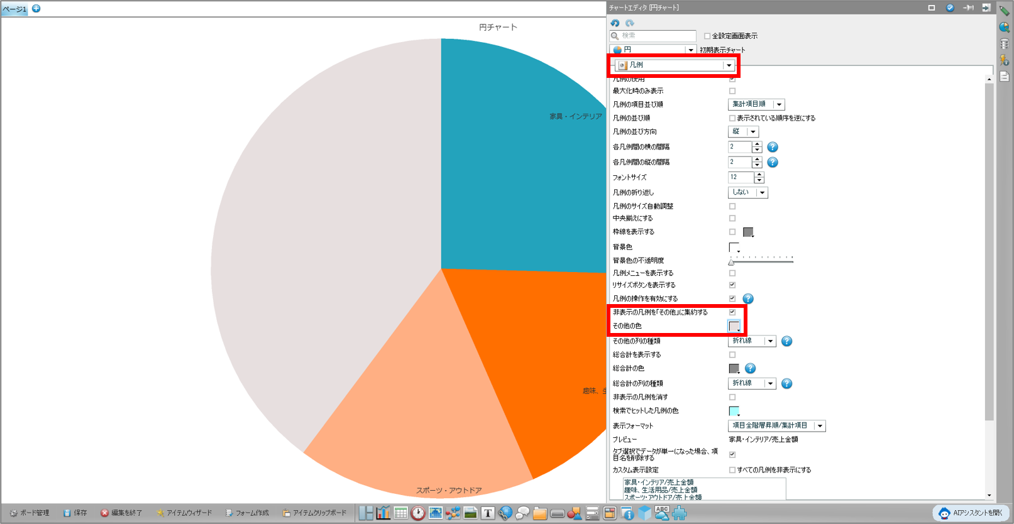Insert the puzzle piece plugin item
This screenshot has height=524, width=1014.
pyautogui.click(x=679, y=513)
